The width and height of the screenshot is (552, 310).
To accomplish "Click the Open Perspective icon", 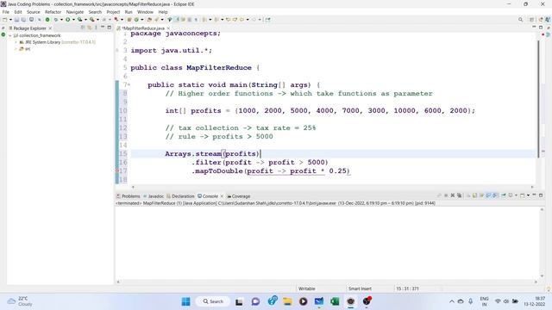I will click(x=531, y=20).
